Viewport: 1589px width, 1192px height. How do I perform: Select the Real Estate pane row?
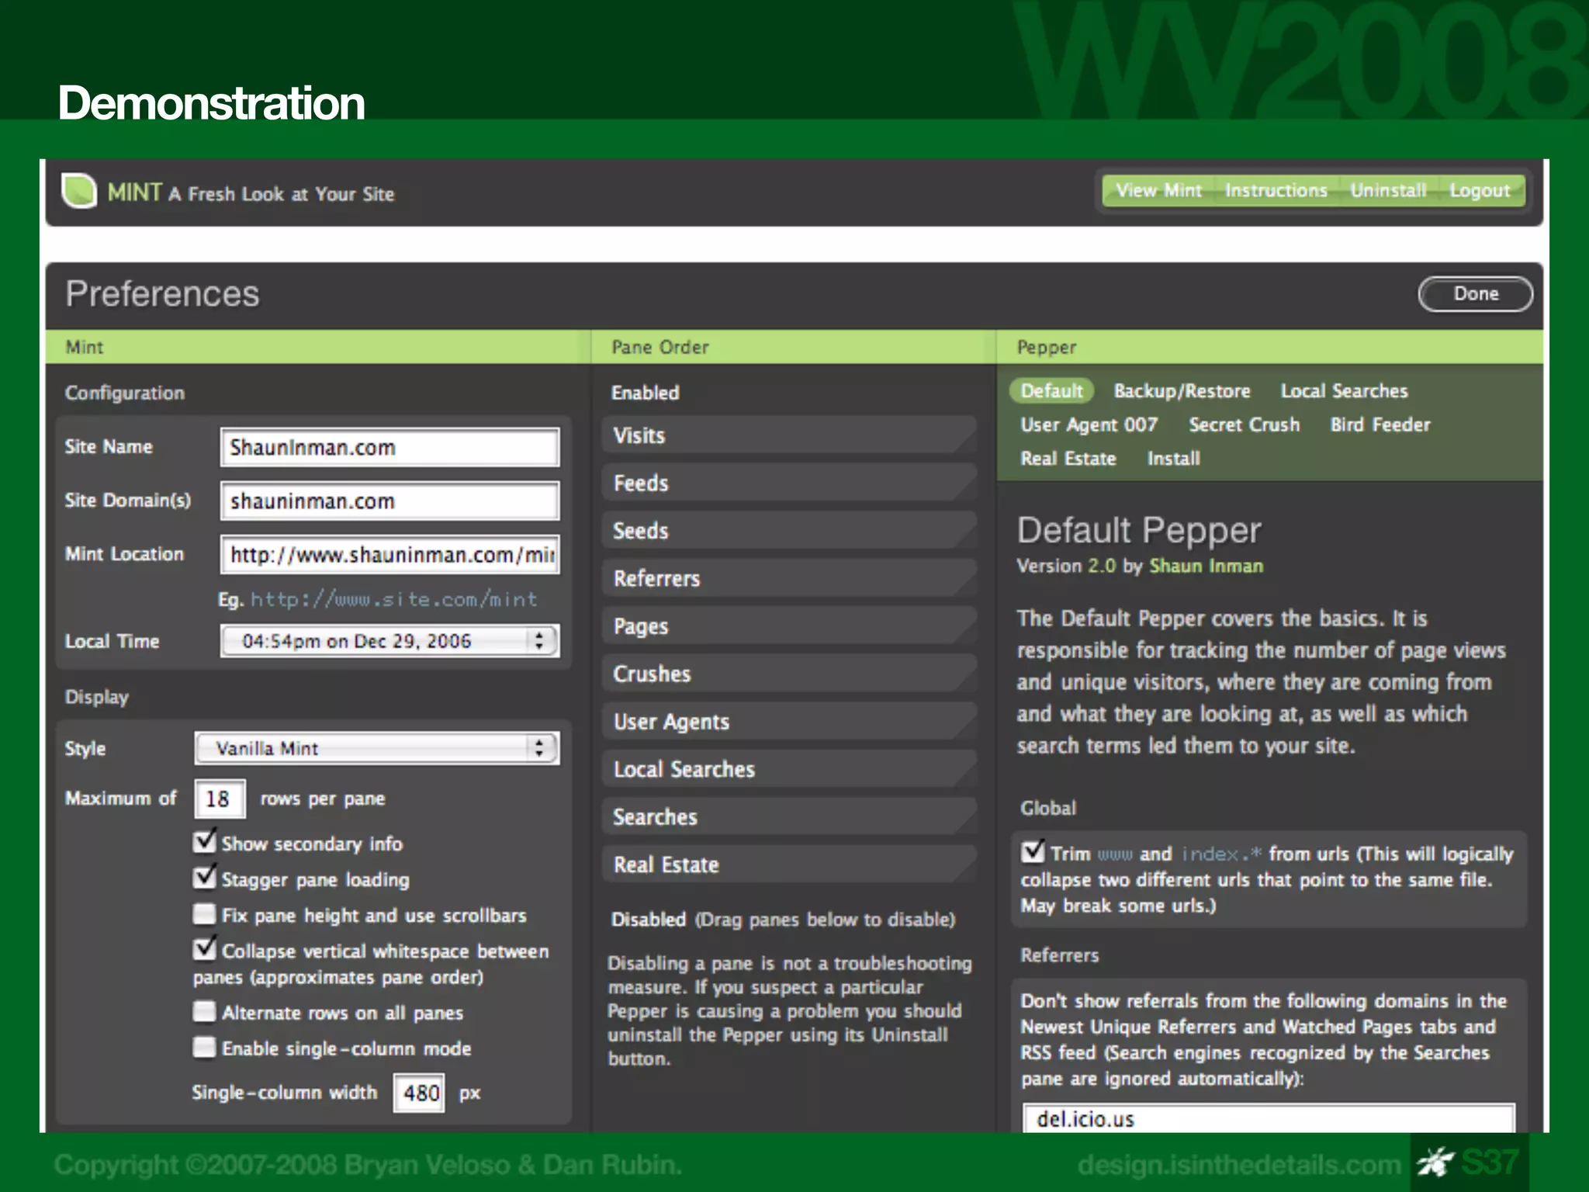(x=788, y=865)
